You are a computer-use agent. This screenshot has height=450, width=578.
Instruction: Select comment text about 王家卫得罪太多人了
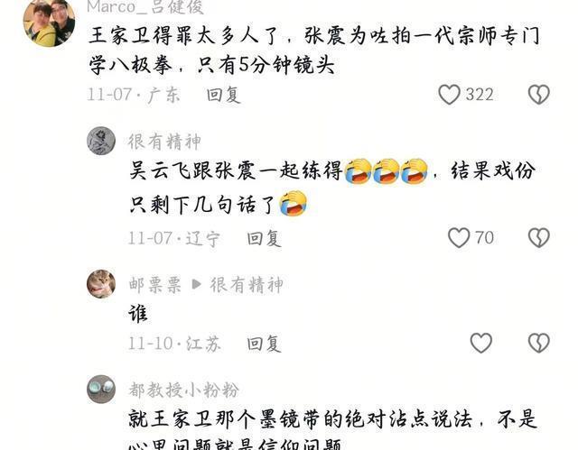314,51
